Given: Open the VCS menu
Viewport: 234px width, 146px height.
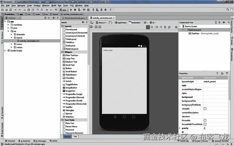Looking at the screenshot, I should click(x=72, y=5).
